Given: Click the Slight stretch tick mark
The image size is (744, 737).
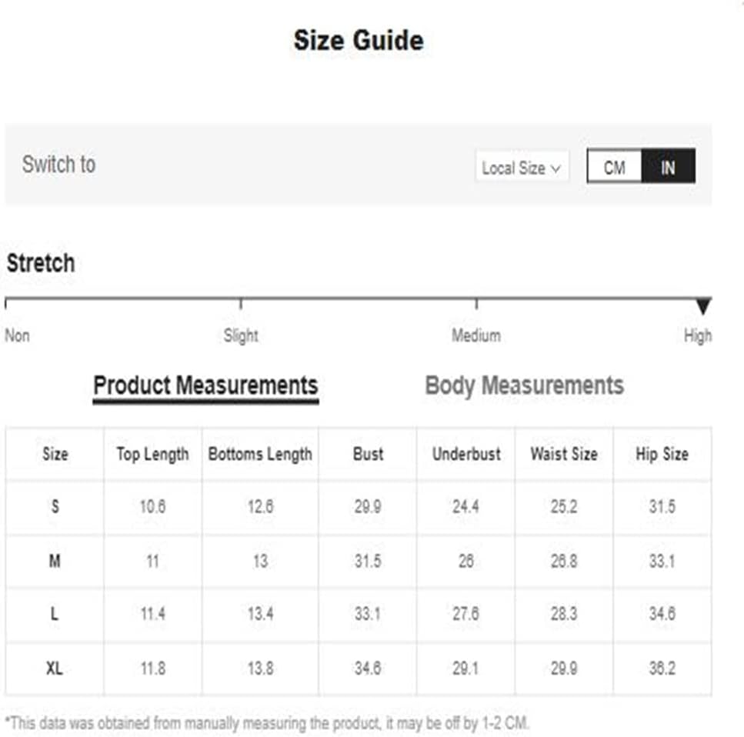Looking at the screenshot, I should [x=241, y=303].
